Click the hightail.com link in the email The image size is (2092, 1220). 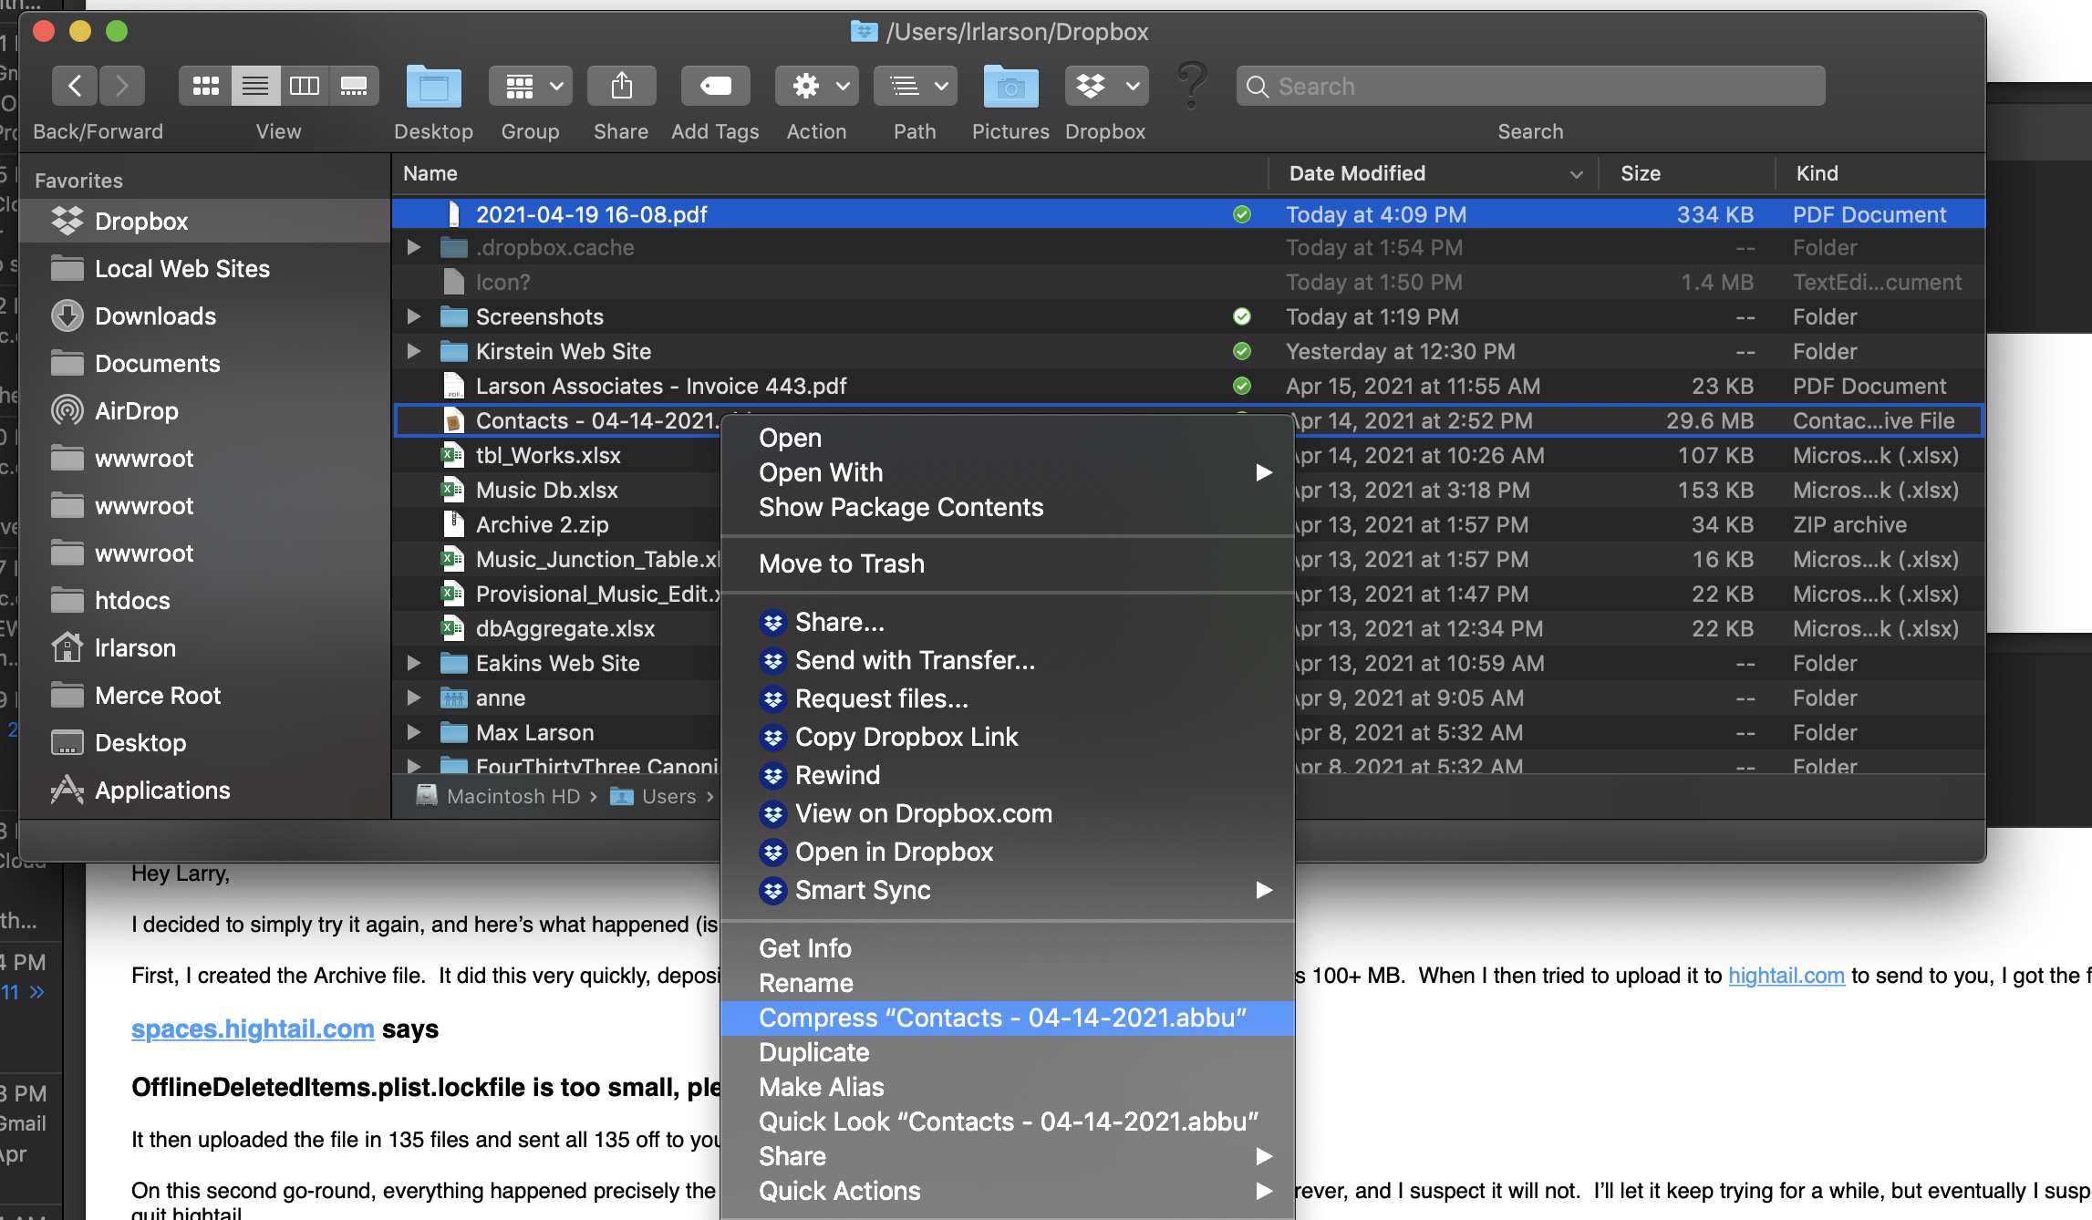(1786, 976)
